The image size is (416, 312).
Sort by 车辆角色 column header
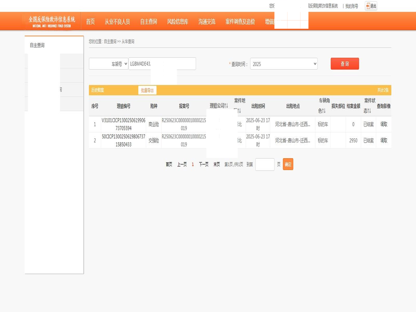tap(323, 106)
